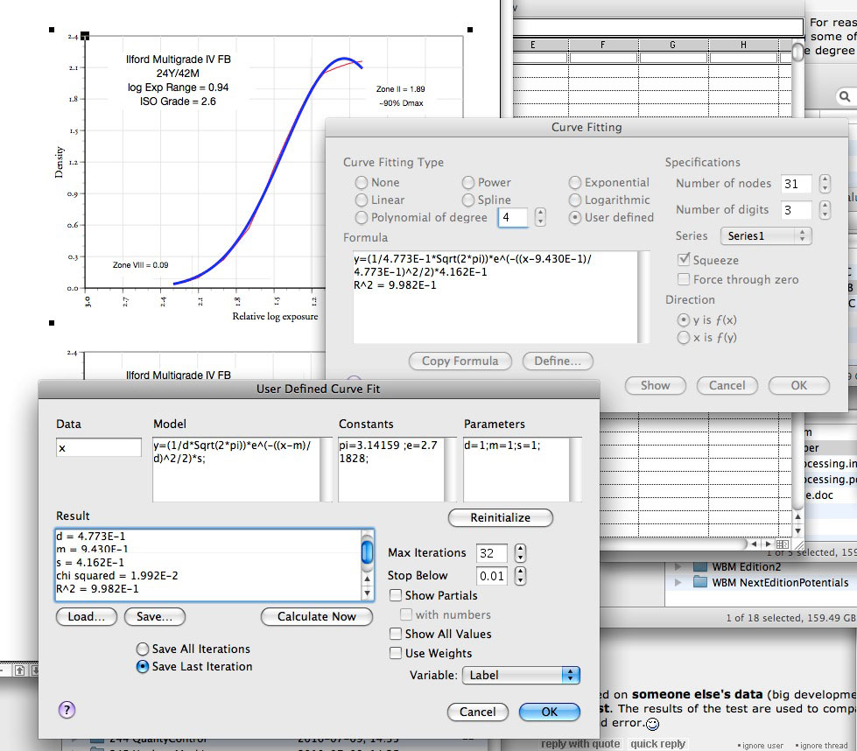Viewport: 857px width, 751px height.
Task: Click the quick reply link
Action: pyautogui.click(x=657, y=744)
